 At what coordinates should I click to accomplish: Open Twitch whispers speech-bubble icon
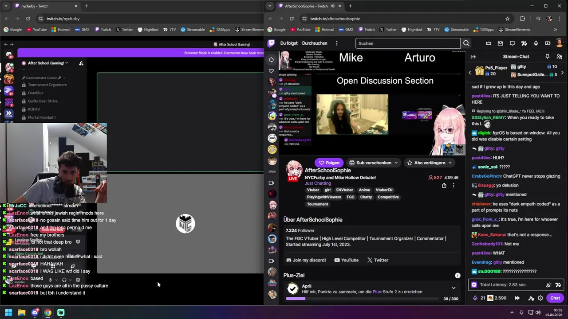(x=512, y=43)
